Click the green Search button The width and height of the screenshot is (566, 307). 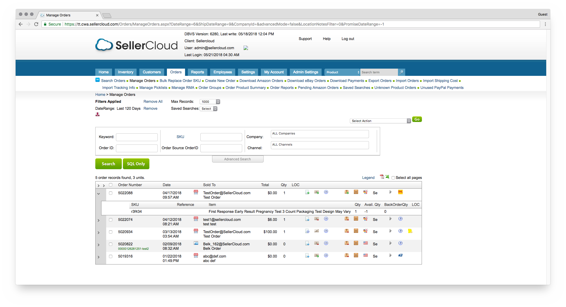[x=108, y=164]
